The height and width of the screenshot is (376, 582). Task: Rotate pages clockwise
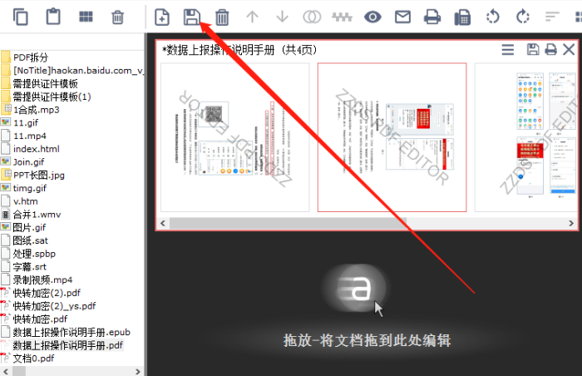(523, 17)
